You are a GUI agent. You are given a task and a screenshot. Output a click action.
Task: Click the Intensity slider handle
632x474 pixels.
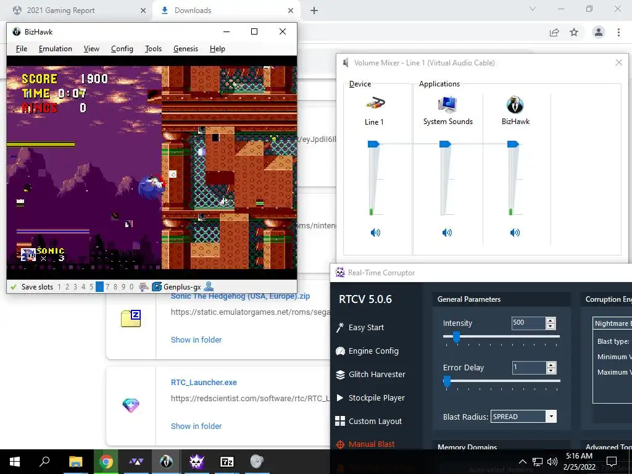point(456,337)
